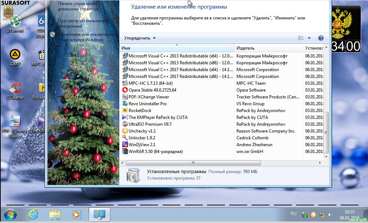
Task: Select the WinDjView 2.1 icon
Action: (125, 144)
